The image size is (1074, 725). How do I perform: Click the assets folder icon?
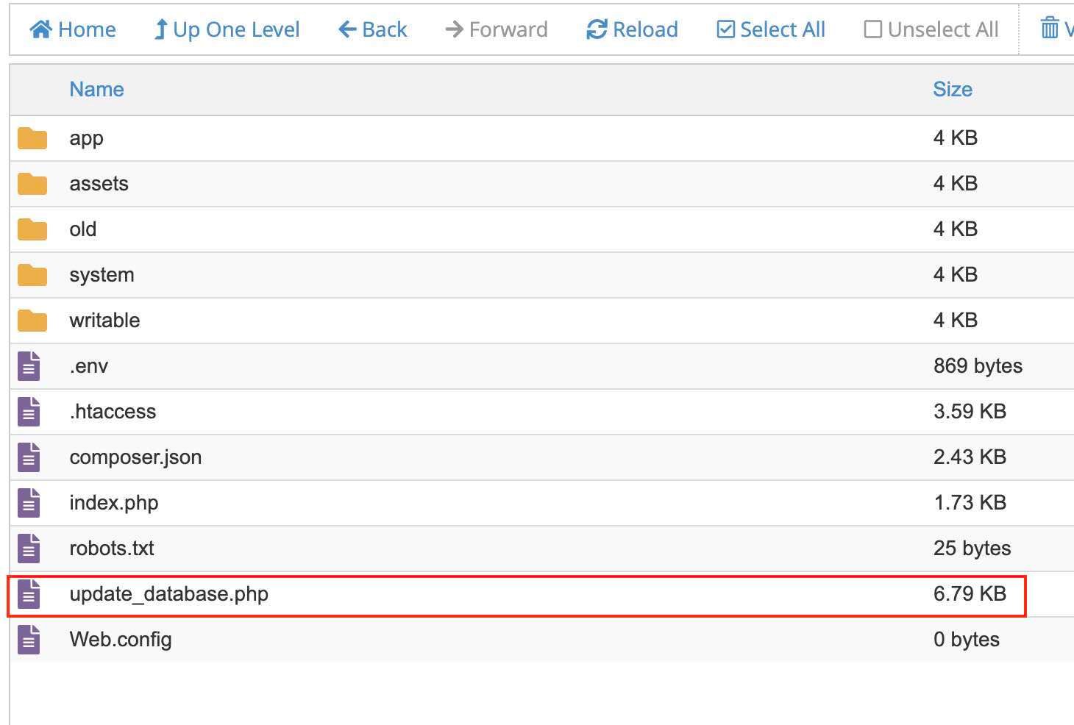(x=32, y=184)
